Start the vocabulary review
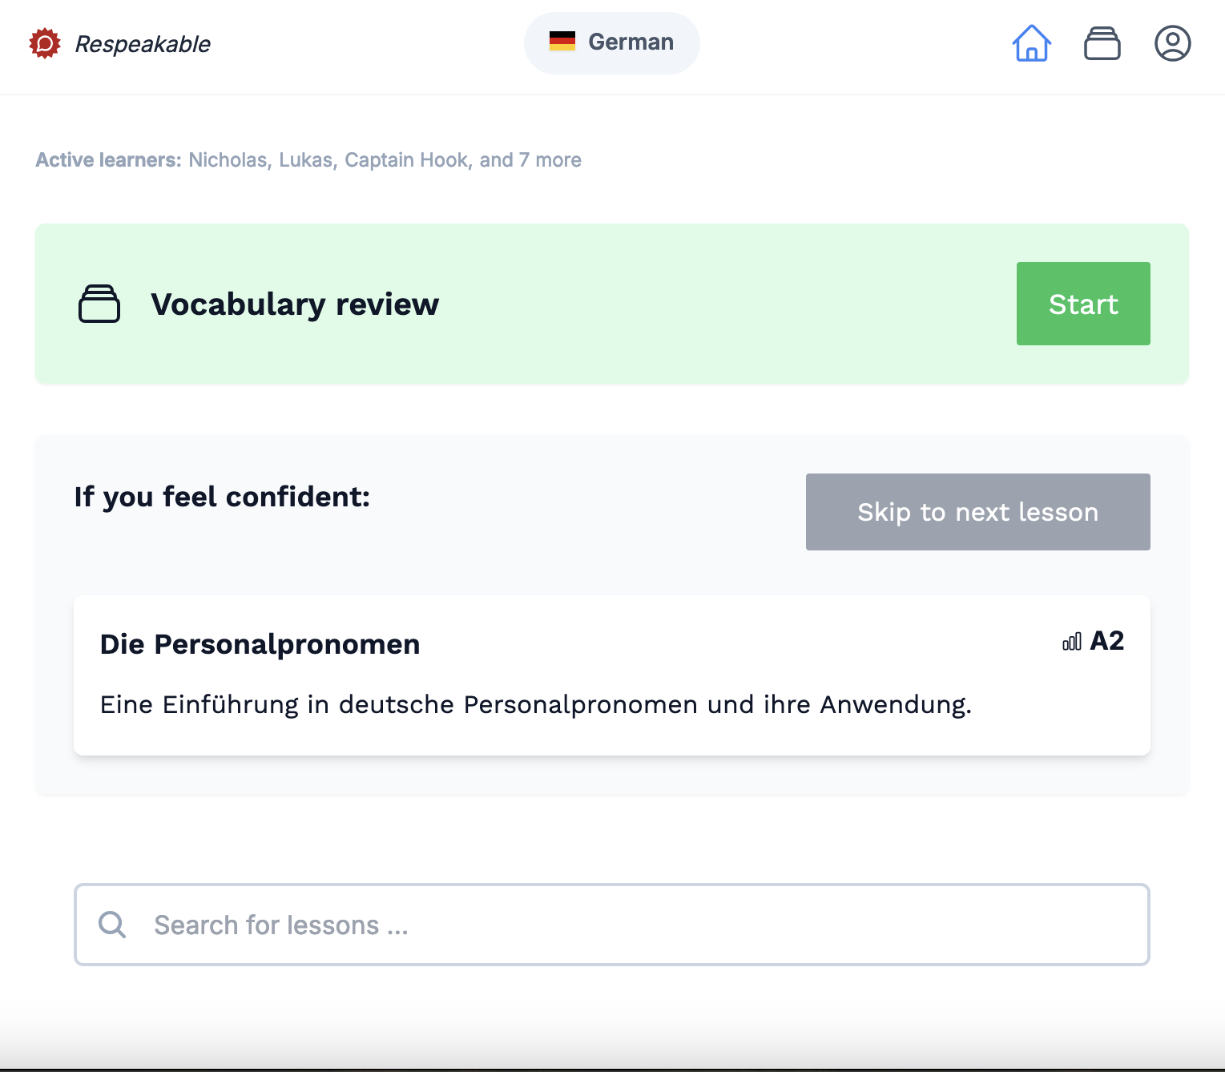This screenshot has height=1072, width=1225. (x=1082, y=304)
